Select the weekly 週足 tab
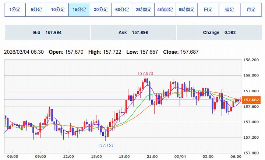265x160 pixels. coord(230,10)
